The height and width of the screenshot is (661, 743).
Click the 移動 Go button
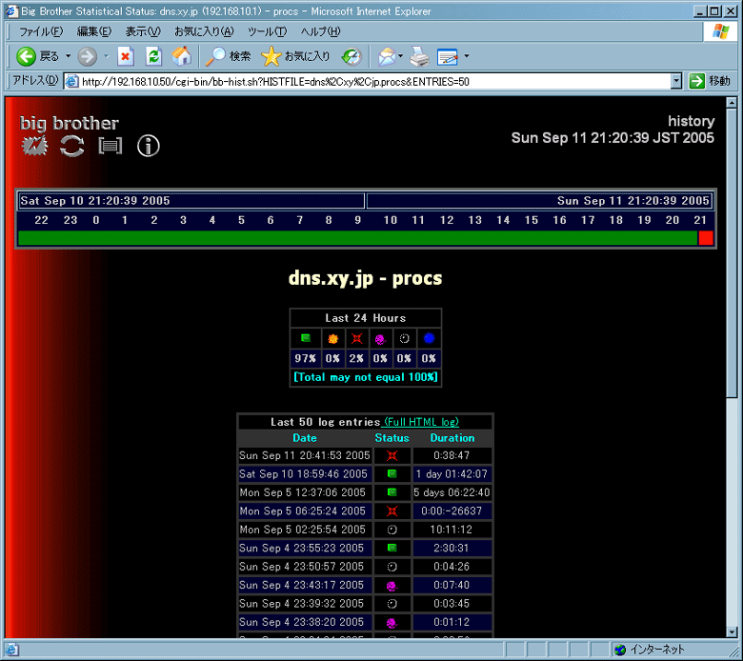pyautogui.click(x=710, y=81)
